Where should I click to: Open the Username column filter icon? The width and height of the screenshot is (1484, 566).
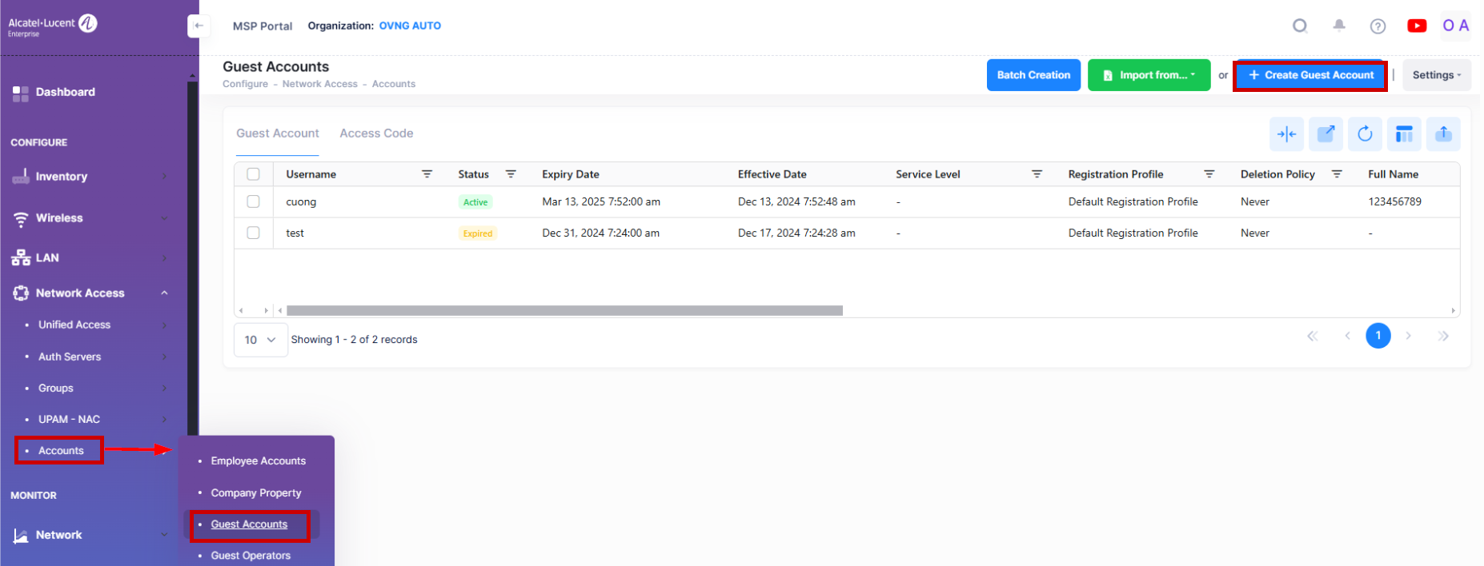click(427, 174)
